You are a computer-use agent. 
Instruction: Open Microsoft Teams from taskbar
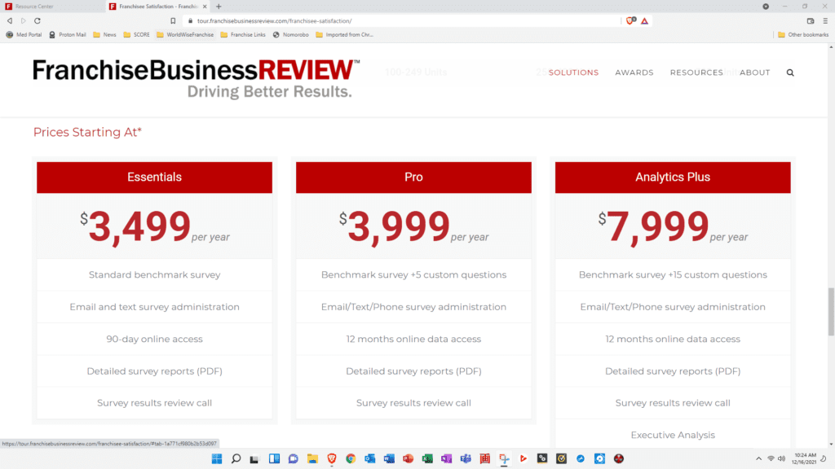tap(466, 459)
